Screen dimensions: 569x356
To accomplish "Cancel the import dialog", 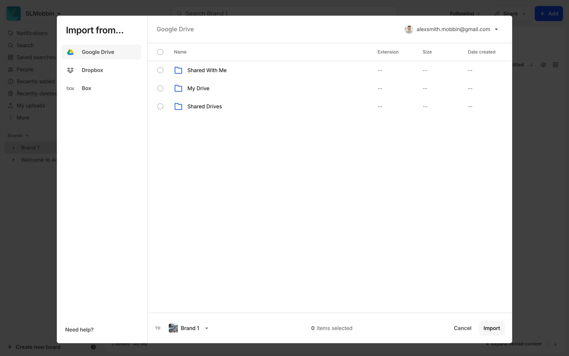I will pos(462,328).
